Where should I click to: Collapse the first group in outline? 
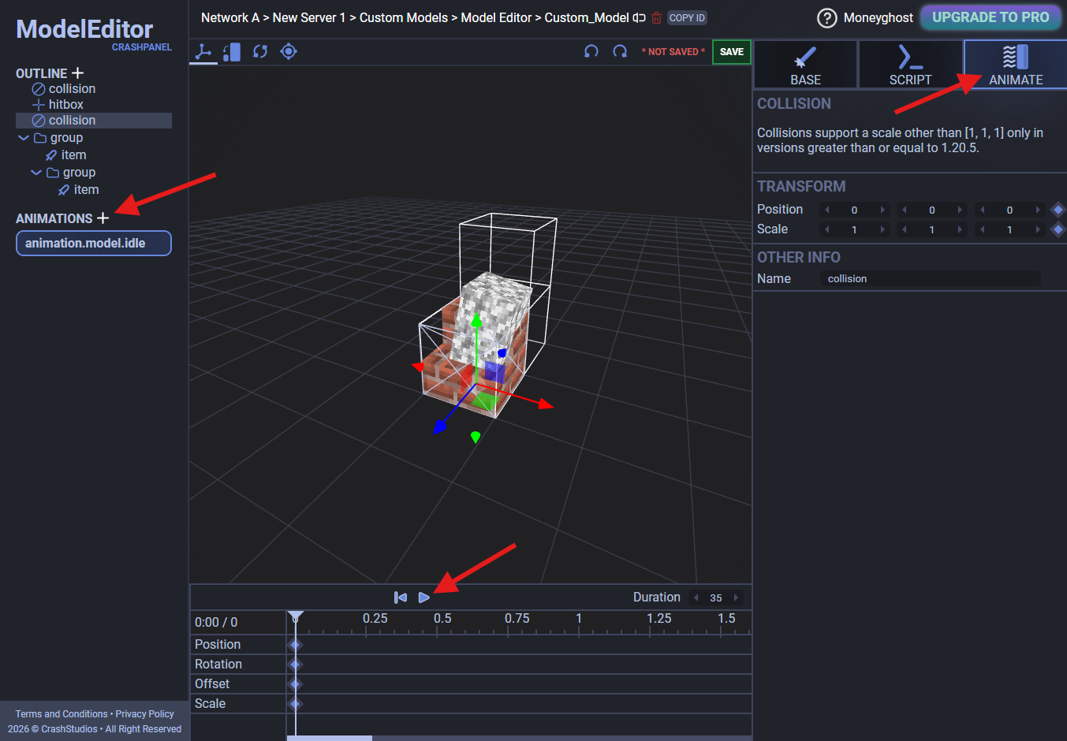(x=24, y=138)
